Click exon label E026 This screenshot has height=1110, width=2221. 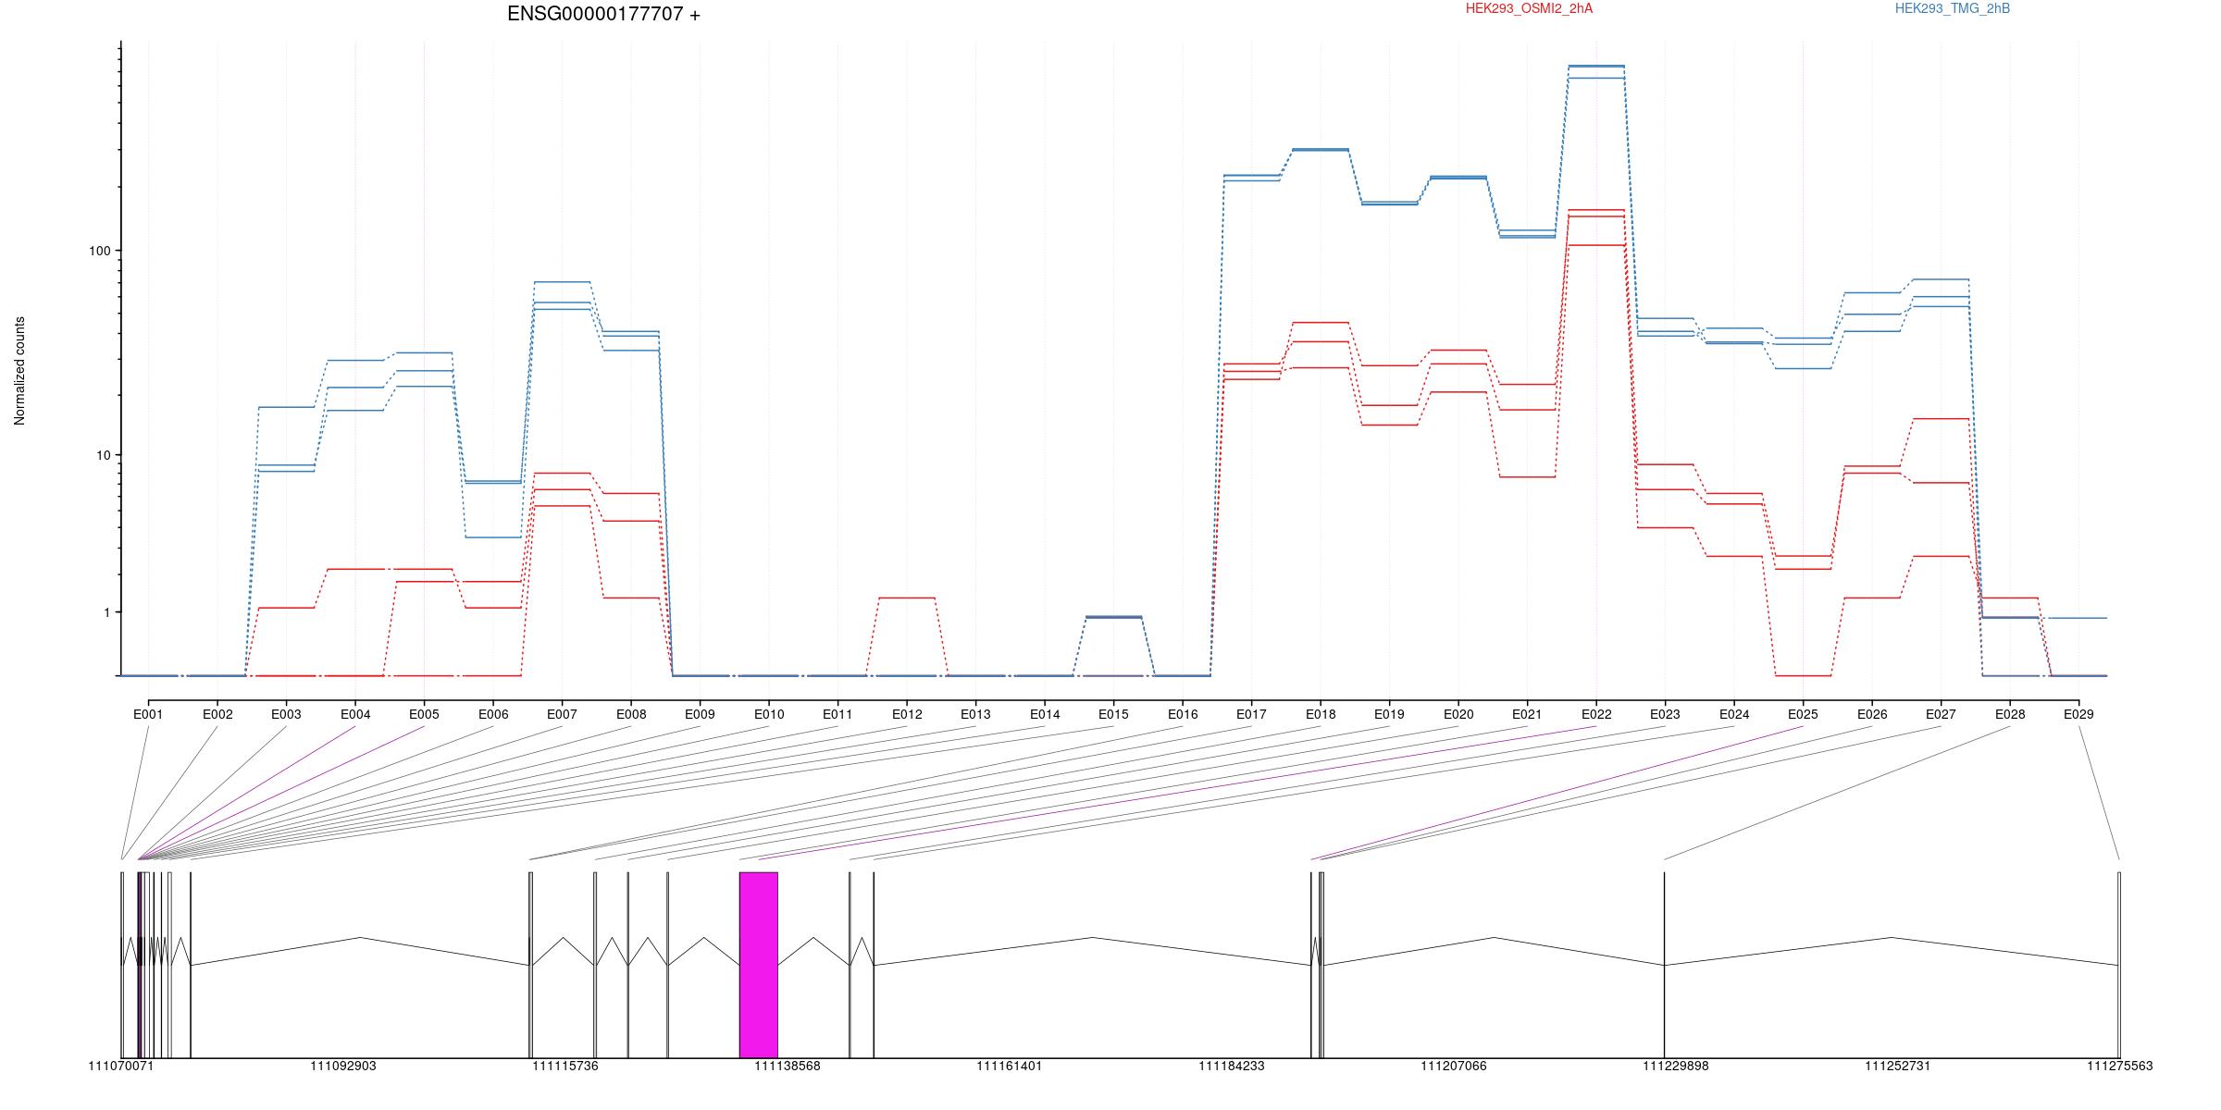1872,714
